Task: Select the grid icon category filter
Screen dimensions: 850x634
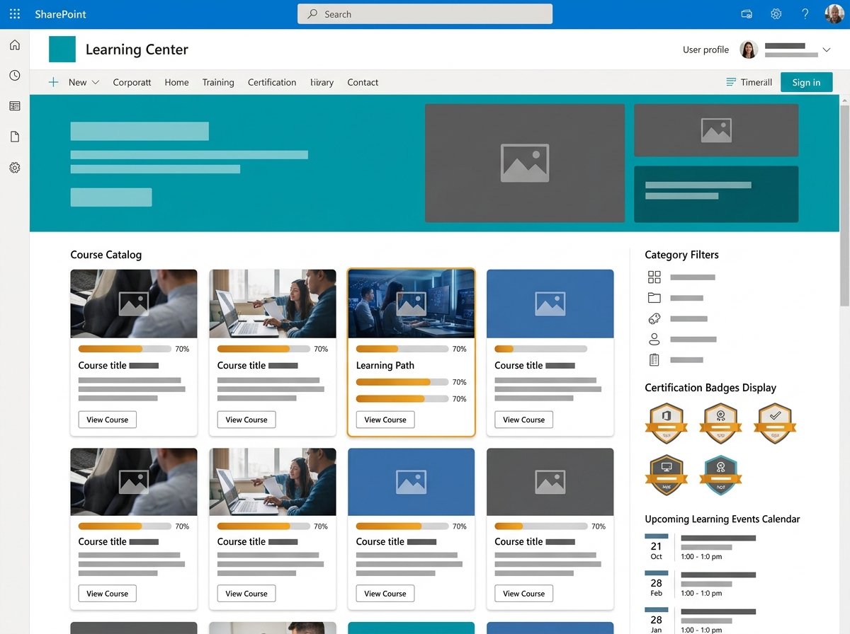Action: tap(654, 277)
